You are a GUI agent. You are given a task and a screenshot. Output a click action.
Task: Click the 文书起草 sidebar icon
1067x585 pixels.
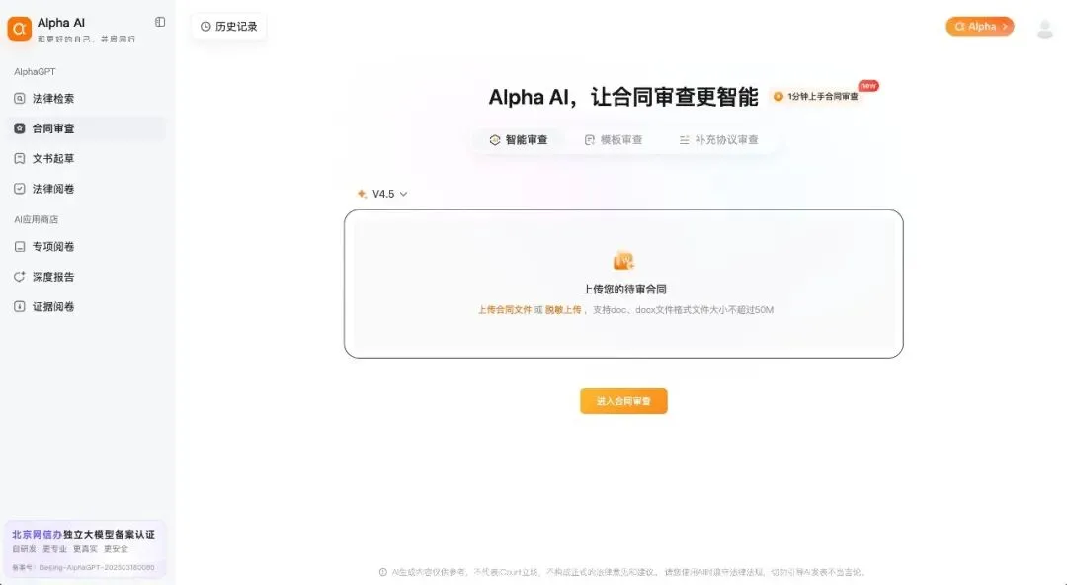[20, 159]
